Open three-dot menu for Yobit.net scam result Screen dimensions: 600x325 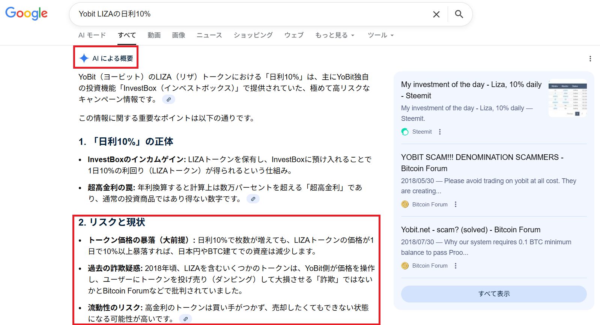(456, 266)
